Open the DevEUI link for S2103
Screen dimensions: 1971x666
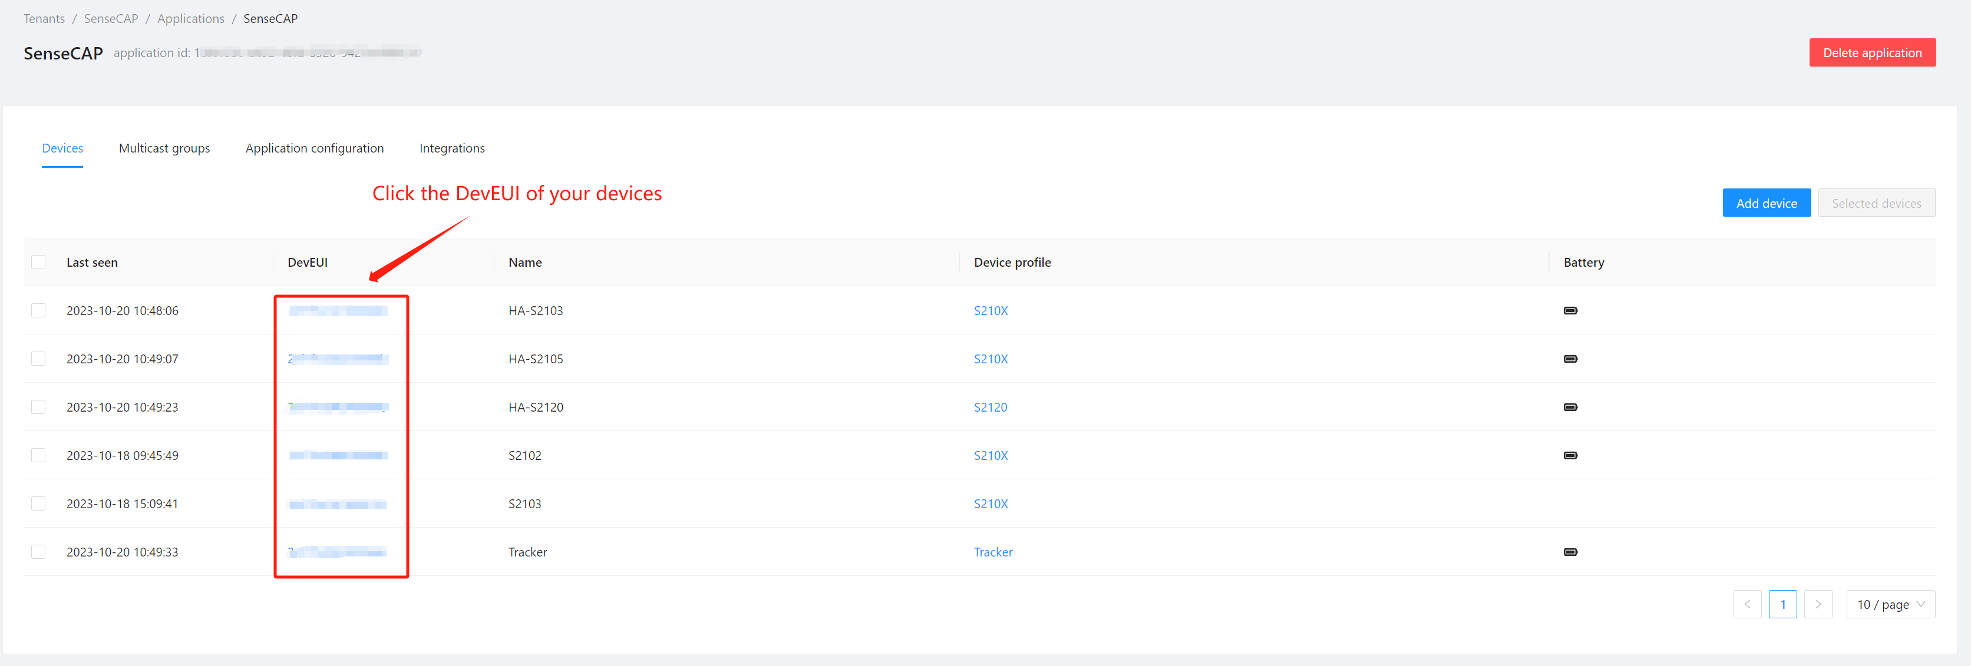click(338, 503)
